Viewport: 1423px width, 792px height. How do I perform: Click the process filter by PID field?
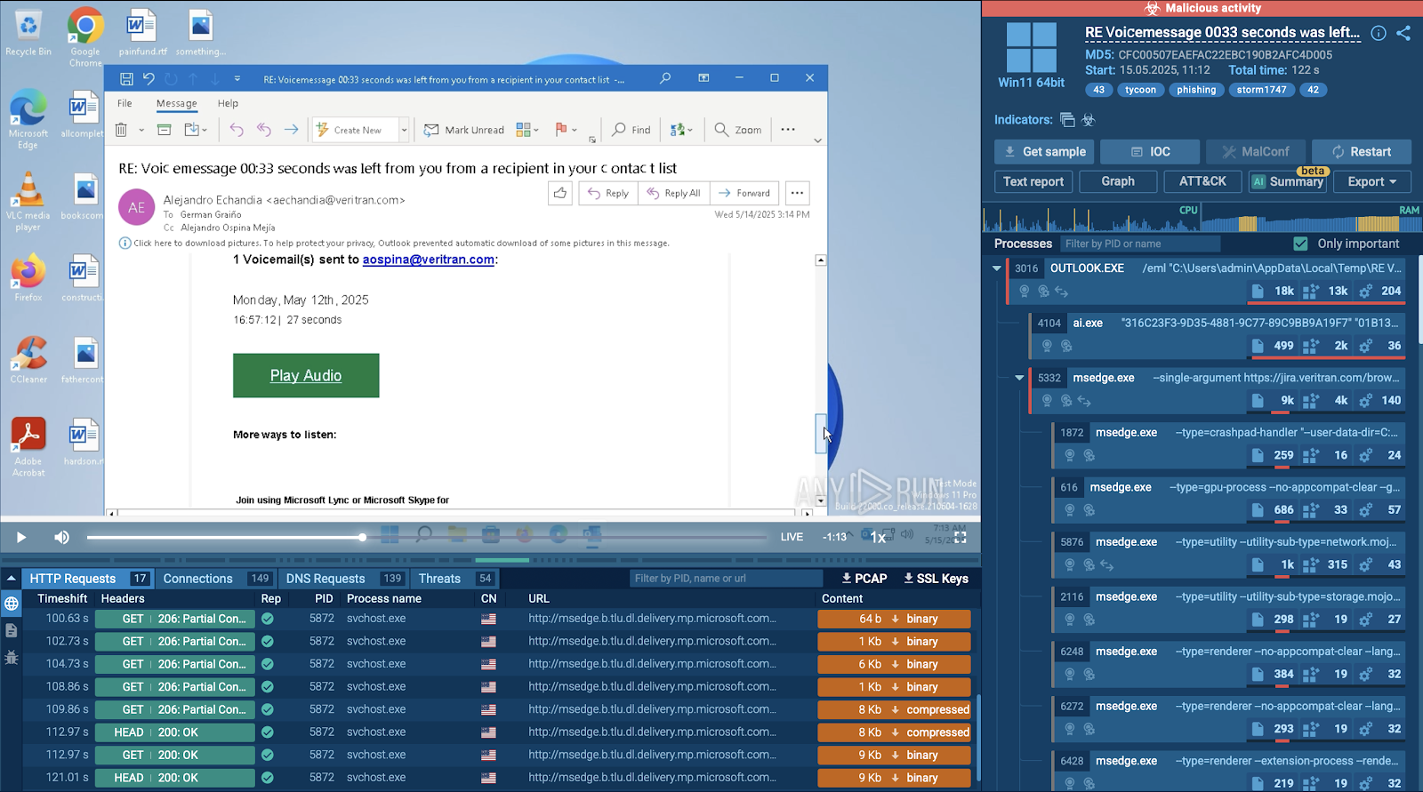point(1140,244)
